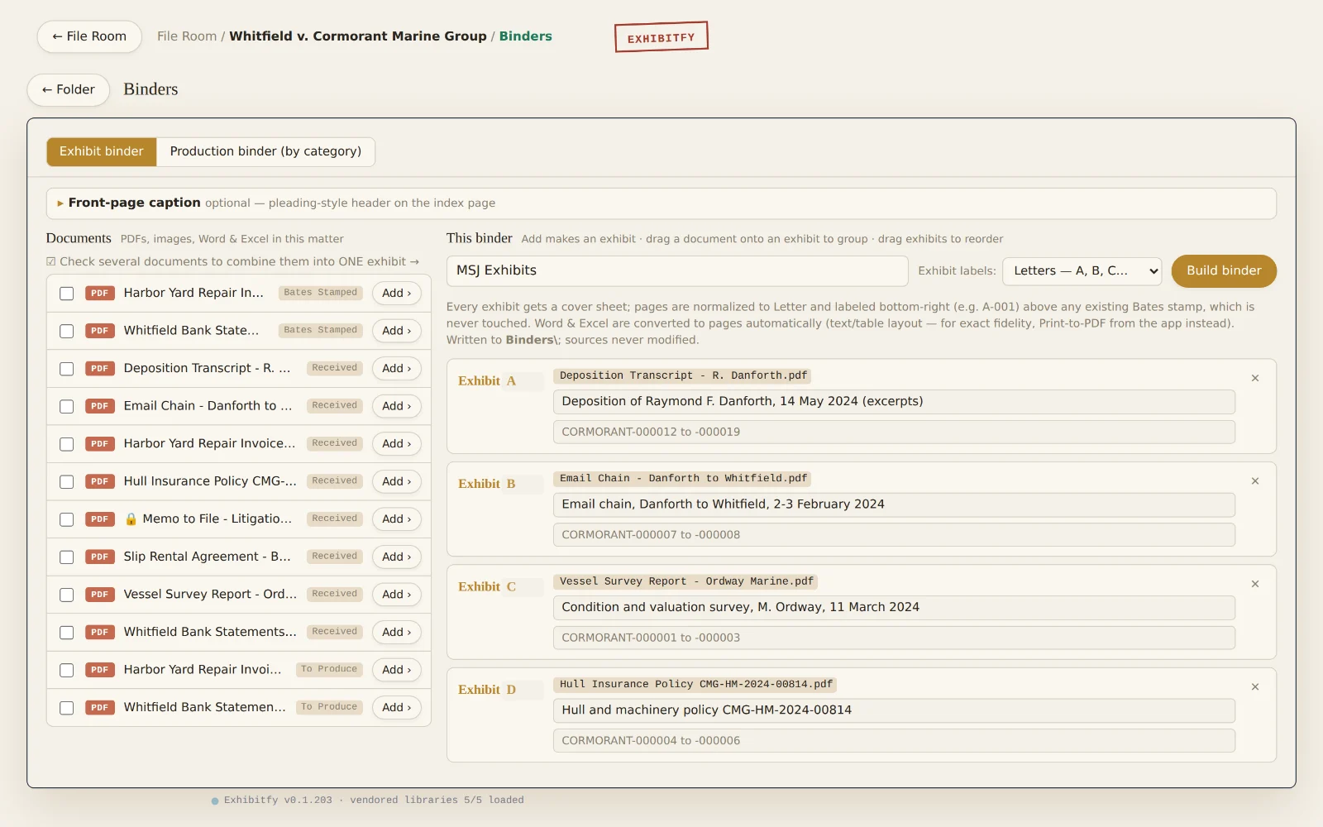Click the Hull Insurance Policy CMG-HM-2024-00814.pdf filename
The image size is (1323, 827).
click(695, 685)
